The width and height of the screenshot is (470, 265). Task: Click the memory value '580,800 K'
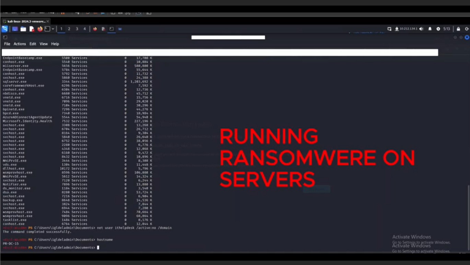click(x=143, y=66)
